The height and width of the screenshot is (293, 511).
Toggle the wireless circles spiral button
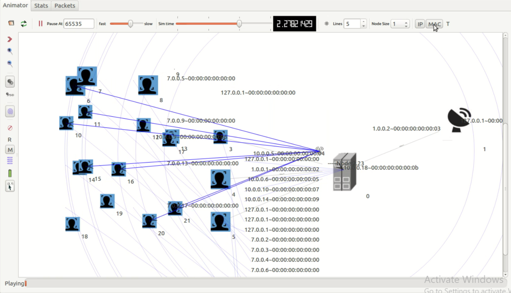[x=10, y=111]
